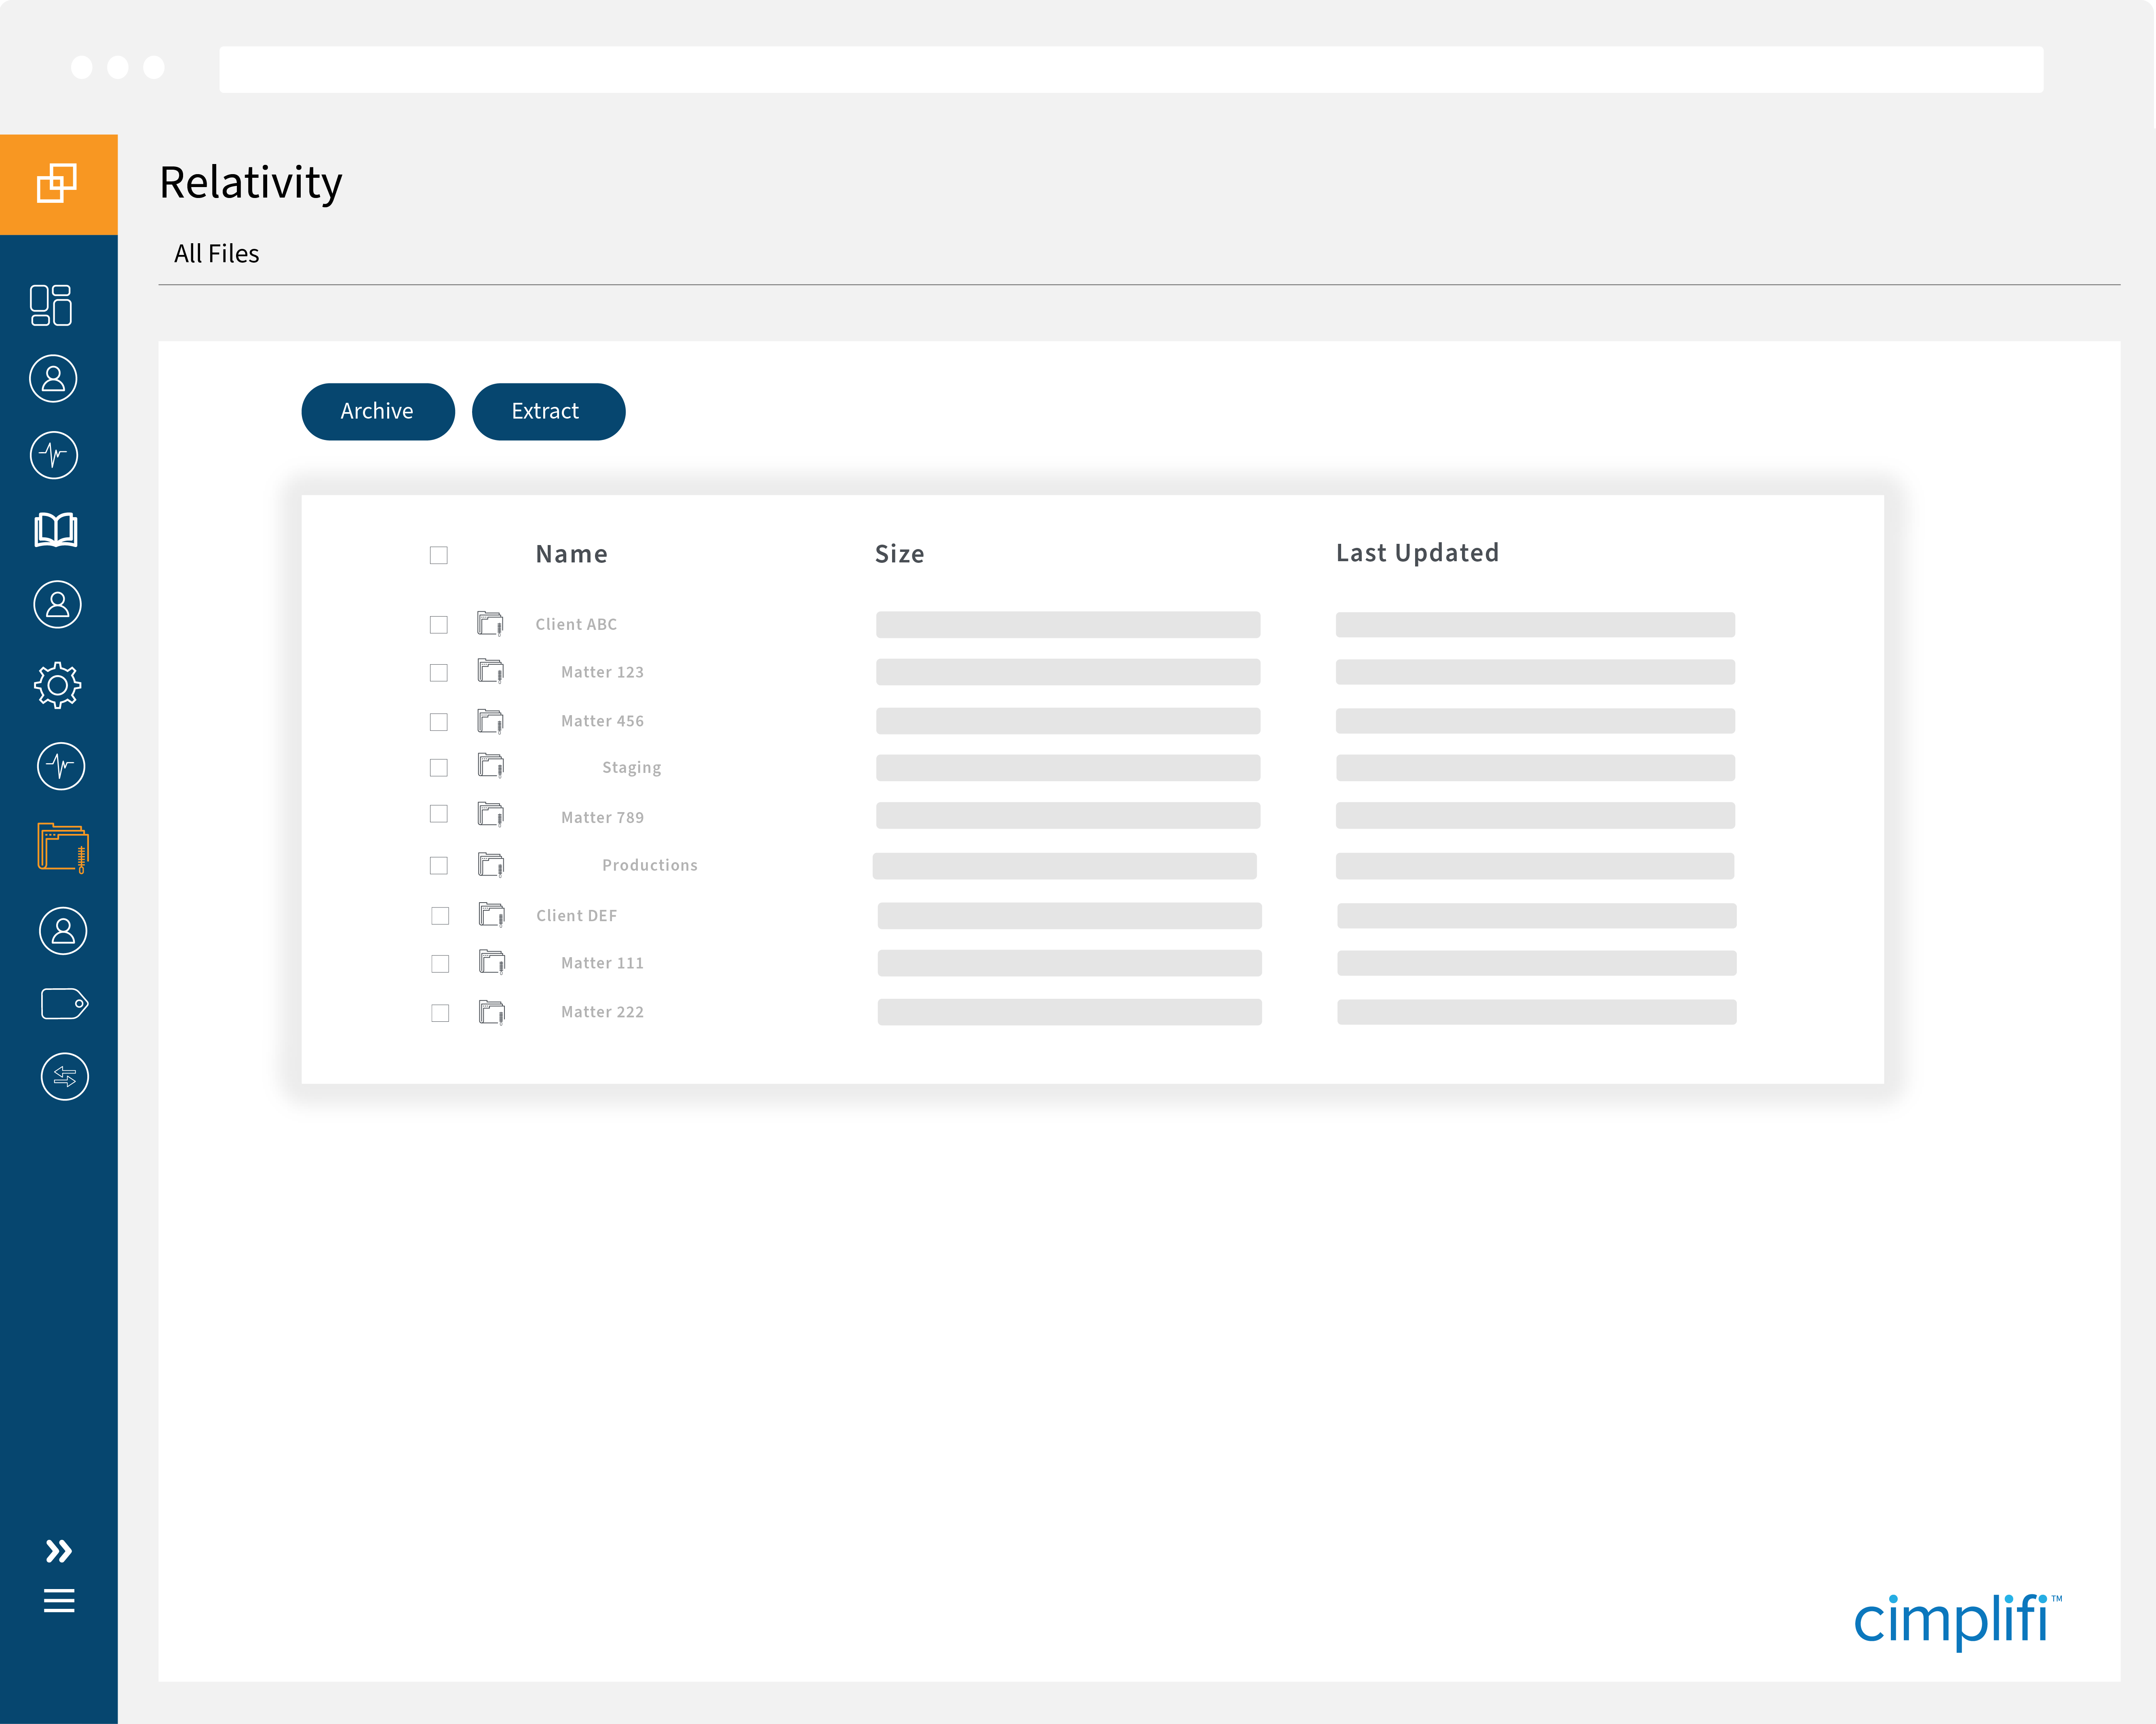Screen dimensions: 2156x1724
Task: Click the Archive button
Action: click(378, 412)
